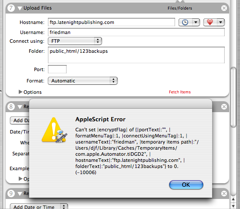
Task: Collapse action 8 disclosure triangle
Action: [x=20, y=107]
